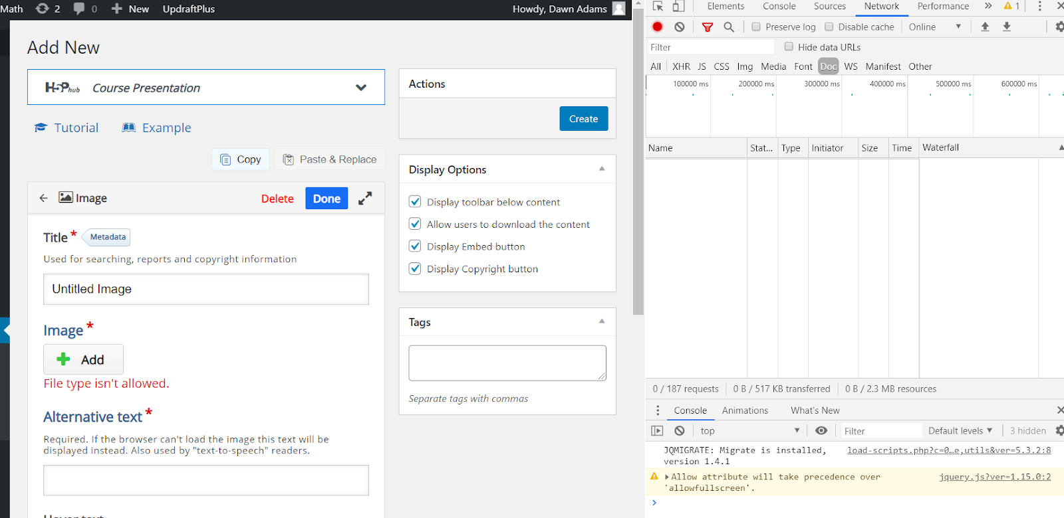
Task: Click the green plus Add image button
Action: coord(83,359)
